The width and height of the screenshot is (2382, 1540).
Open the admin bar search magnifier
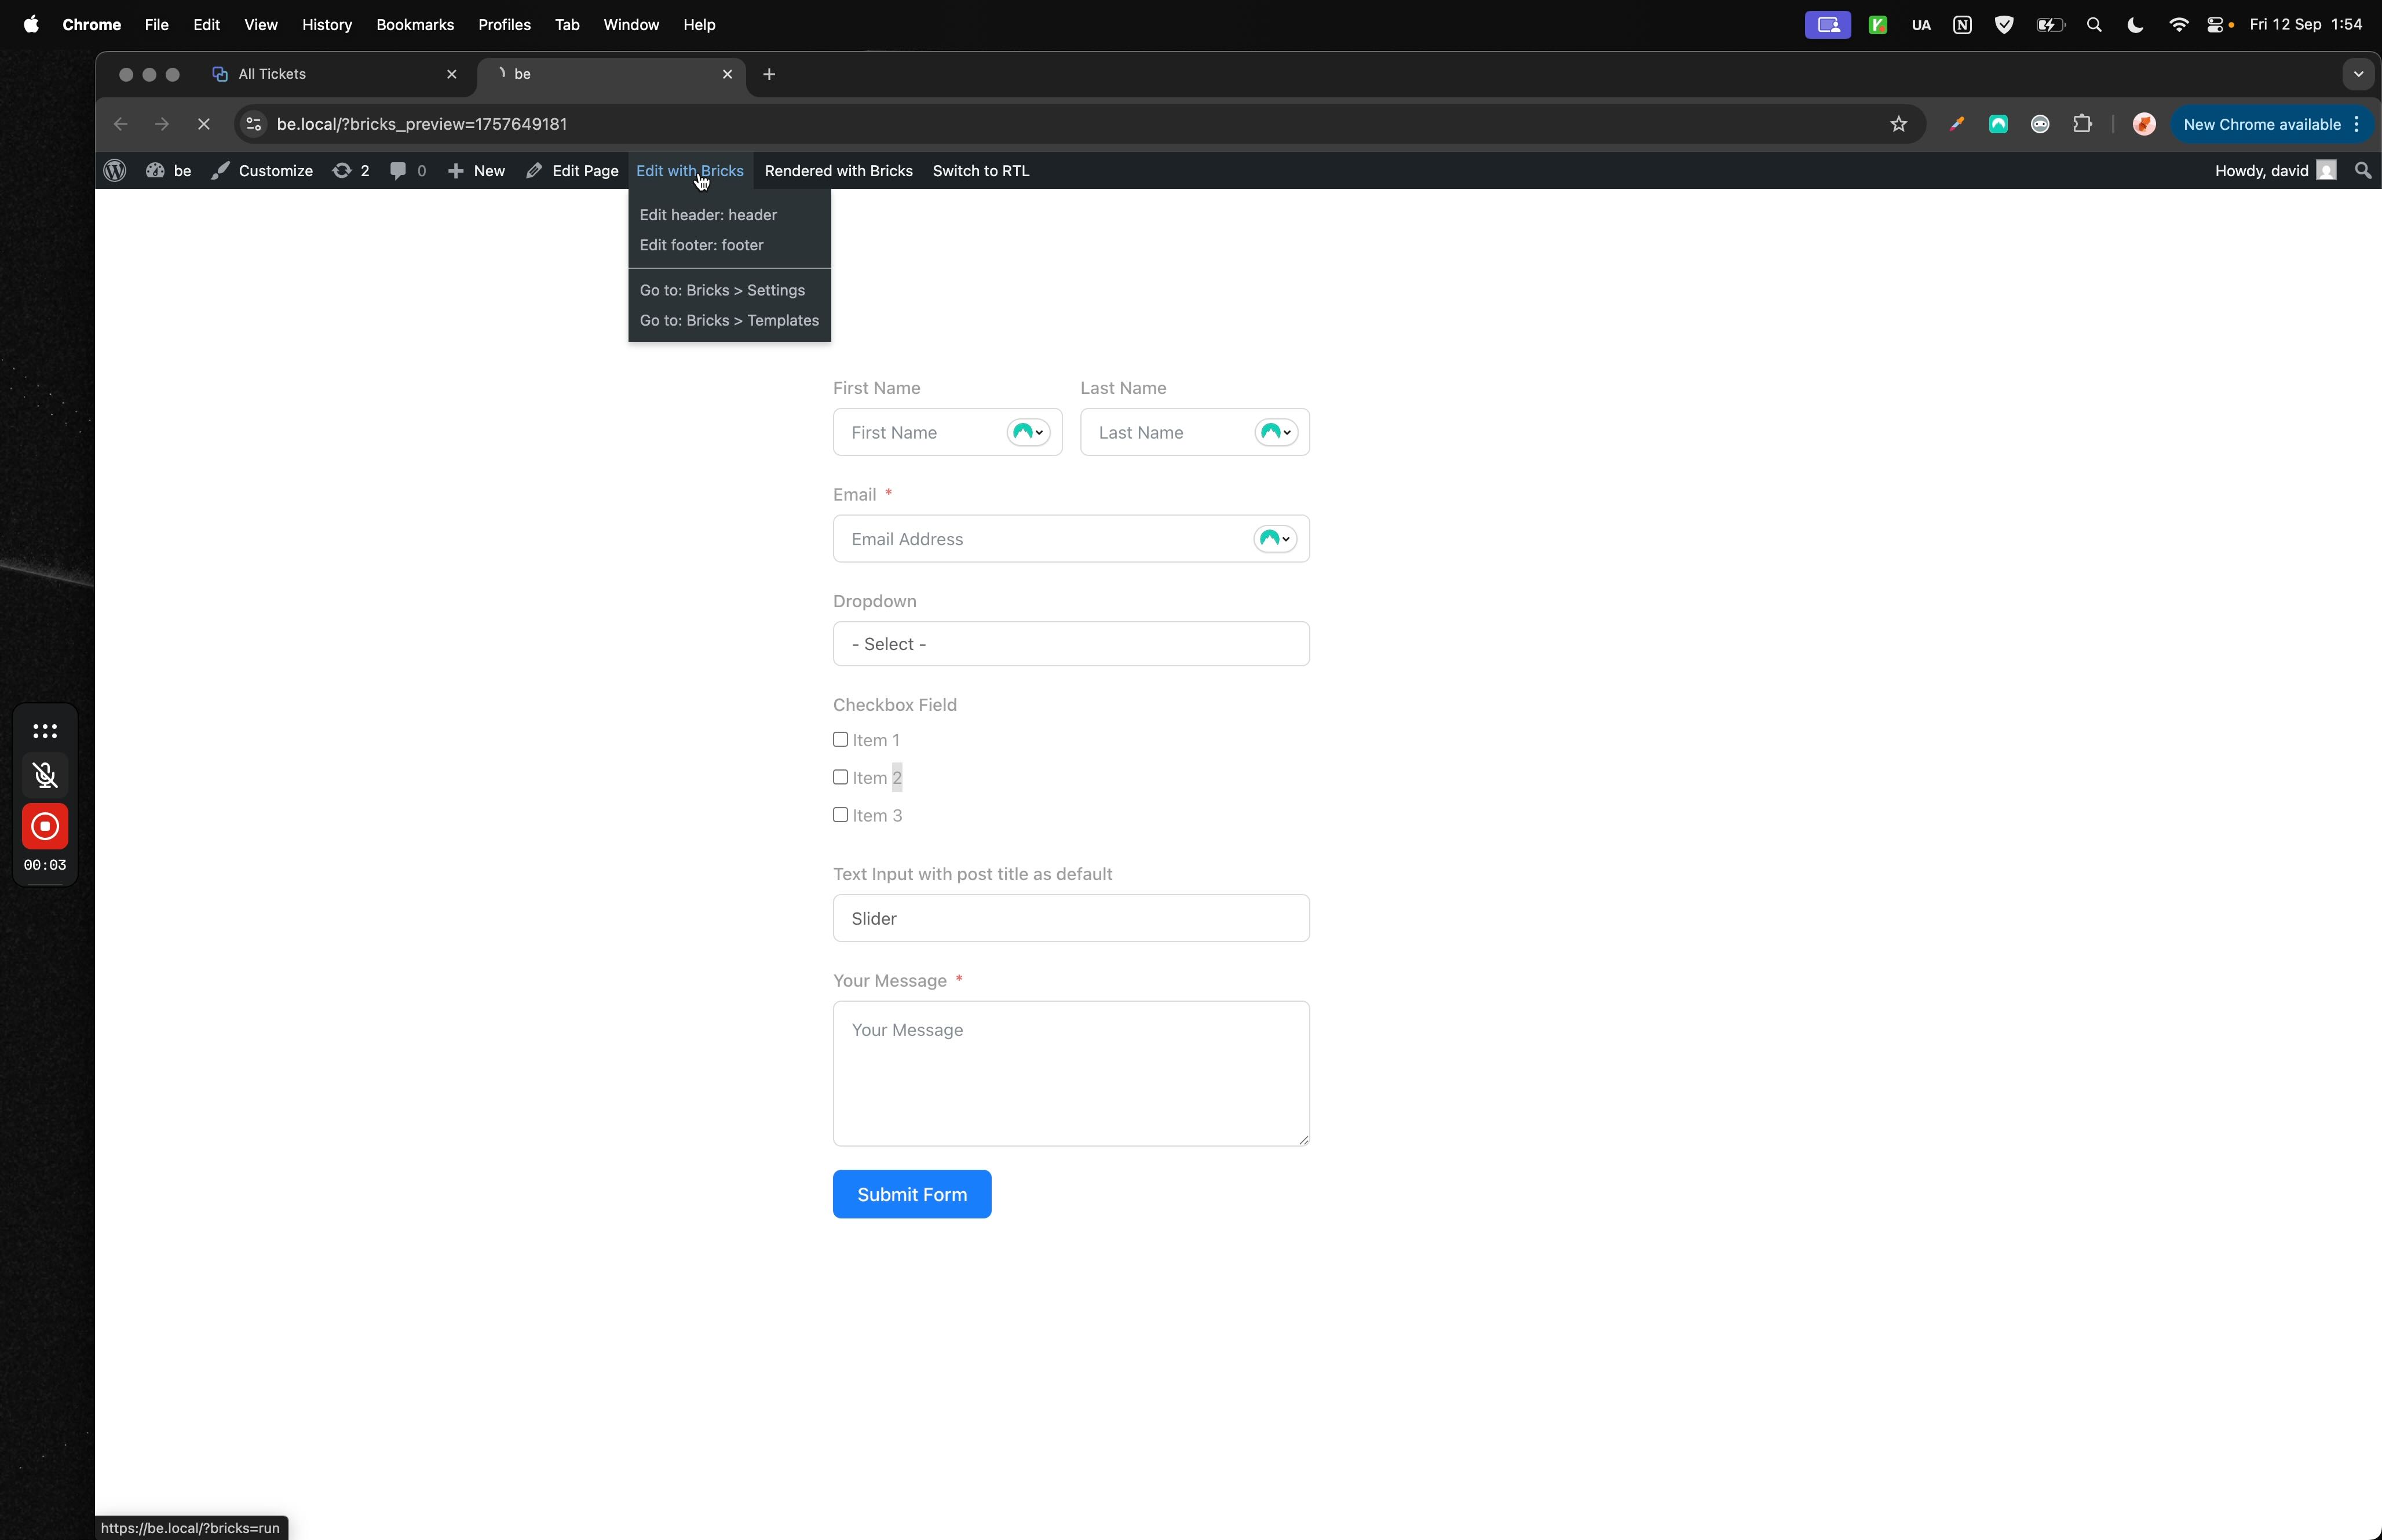(x=2362, y=171)
